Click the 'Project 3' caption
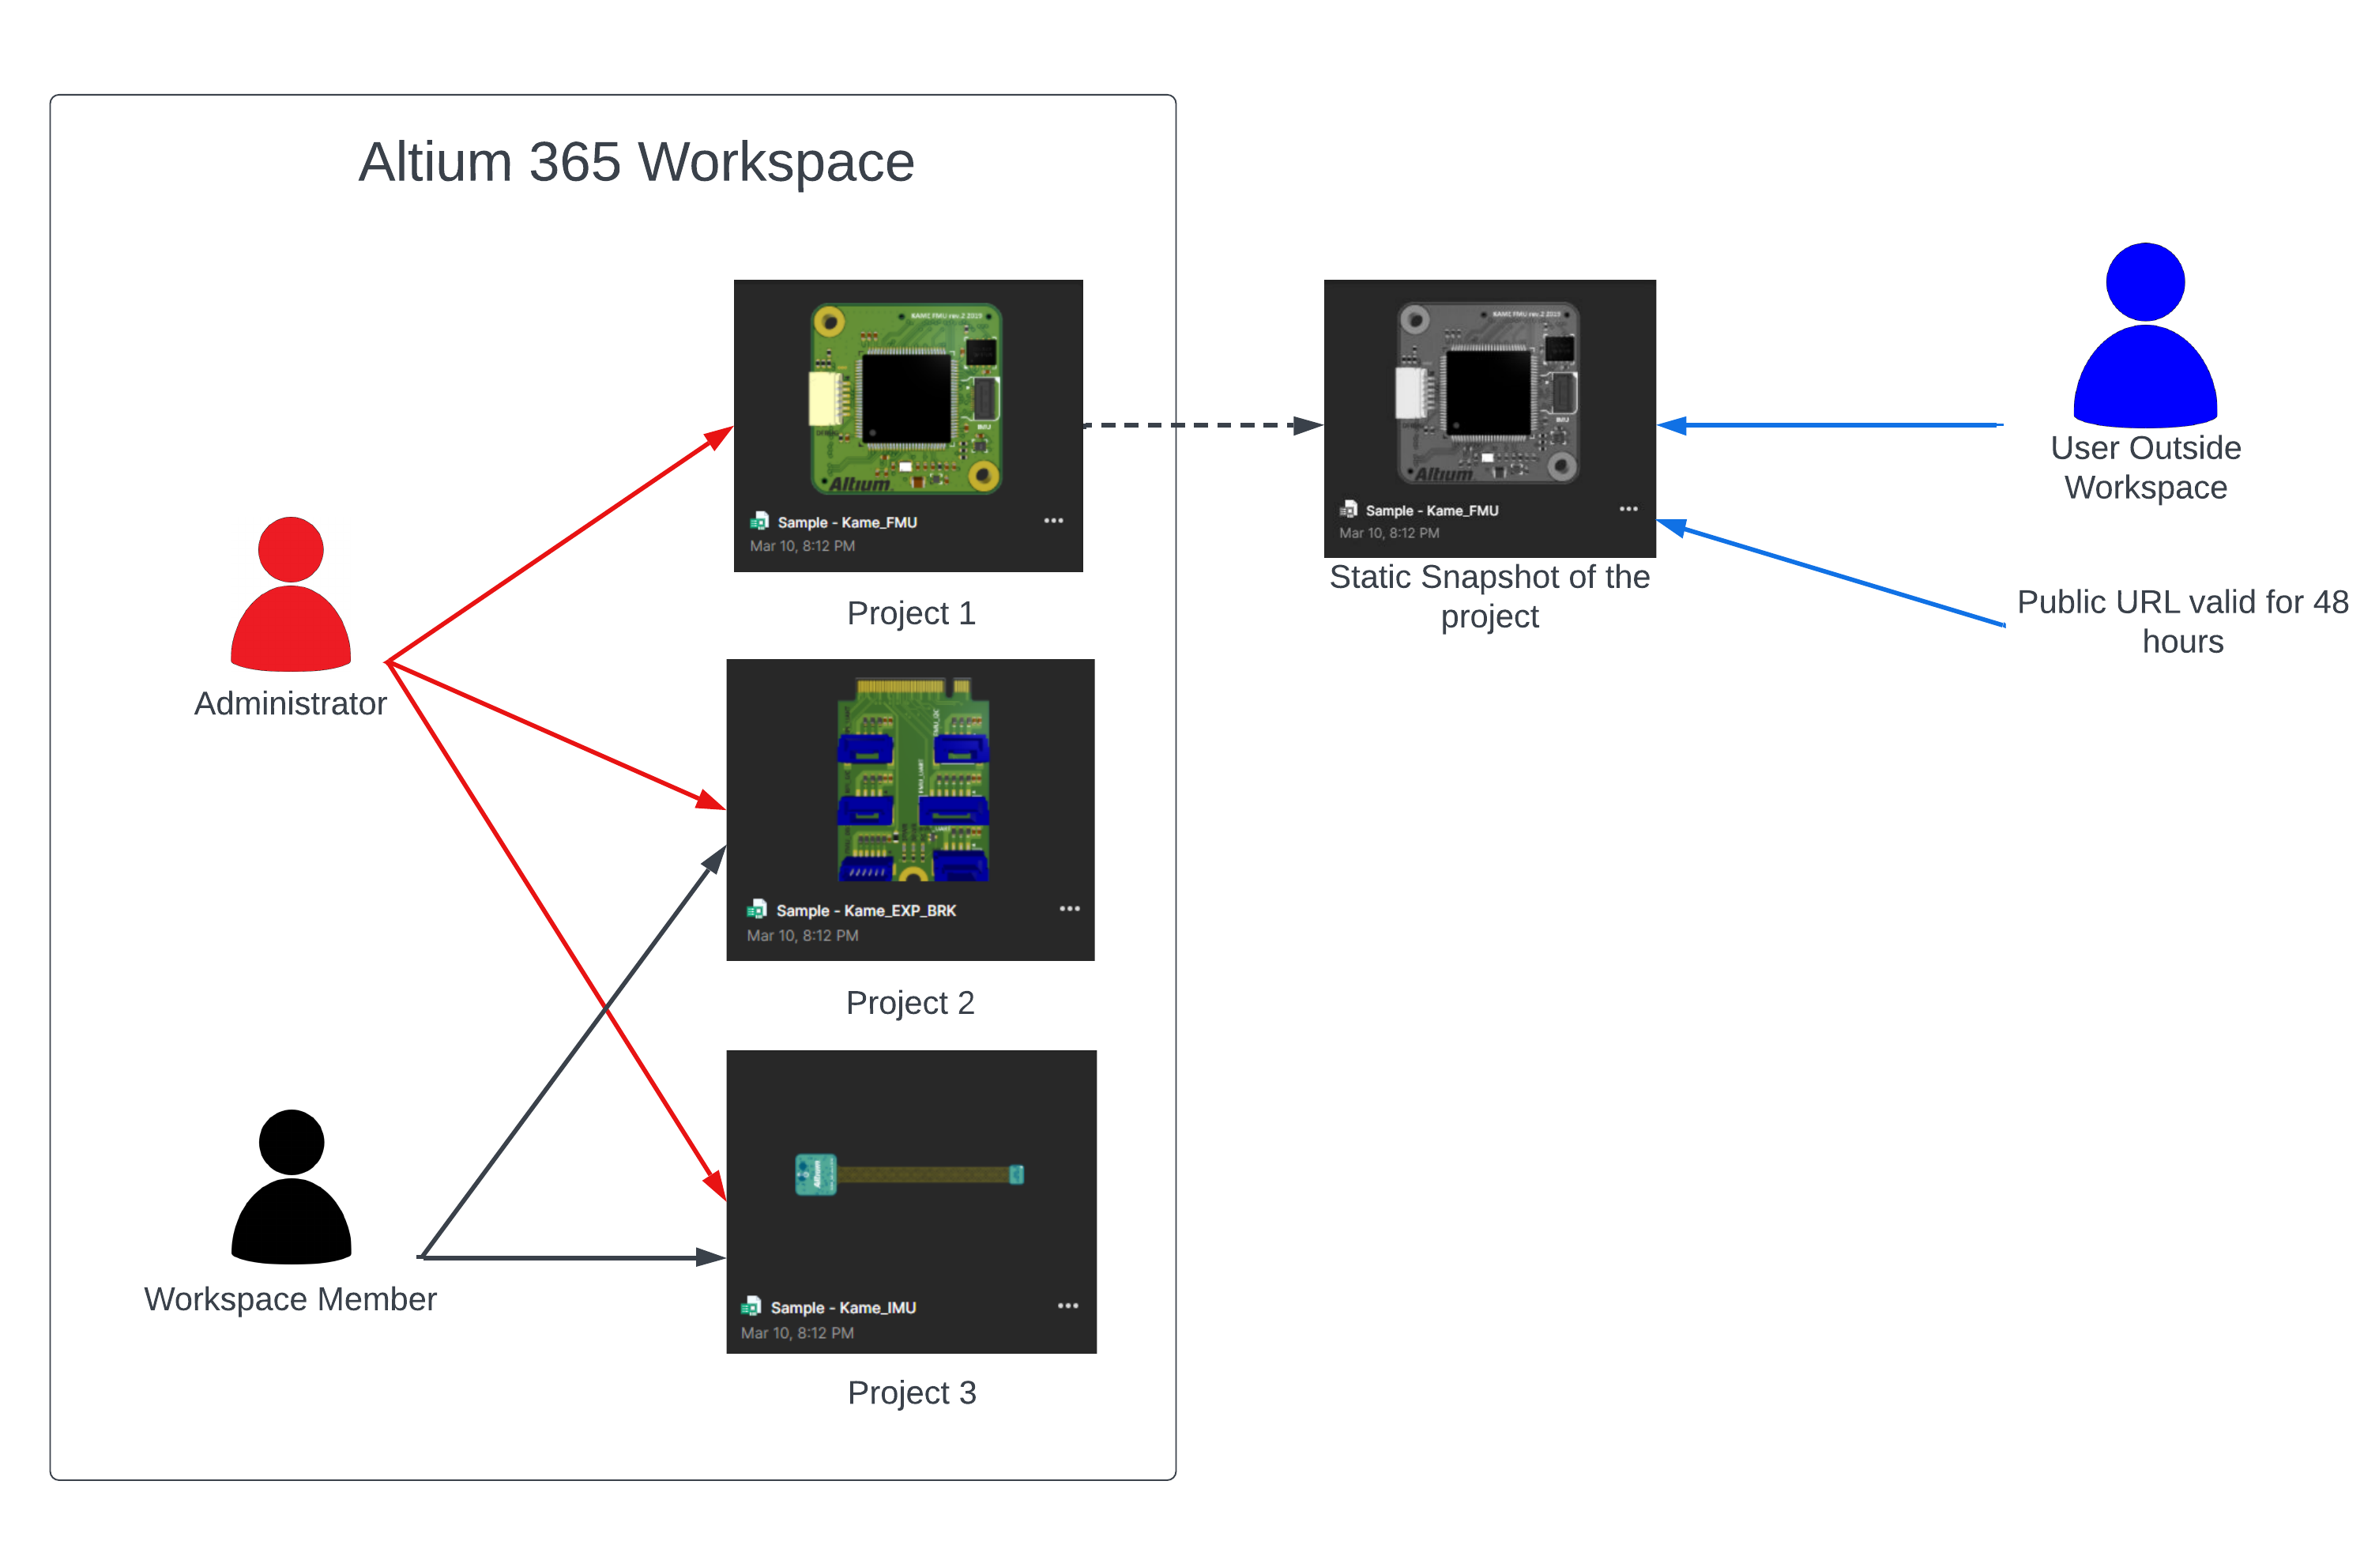2379x1545 pixels. click(912, 1393)
